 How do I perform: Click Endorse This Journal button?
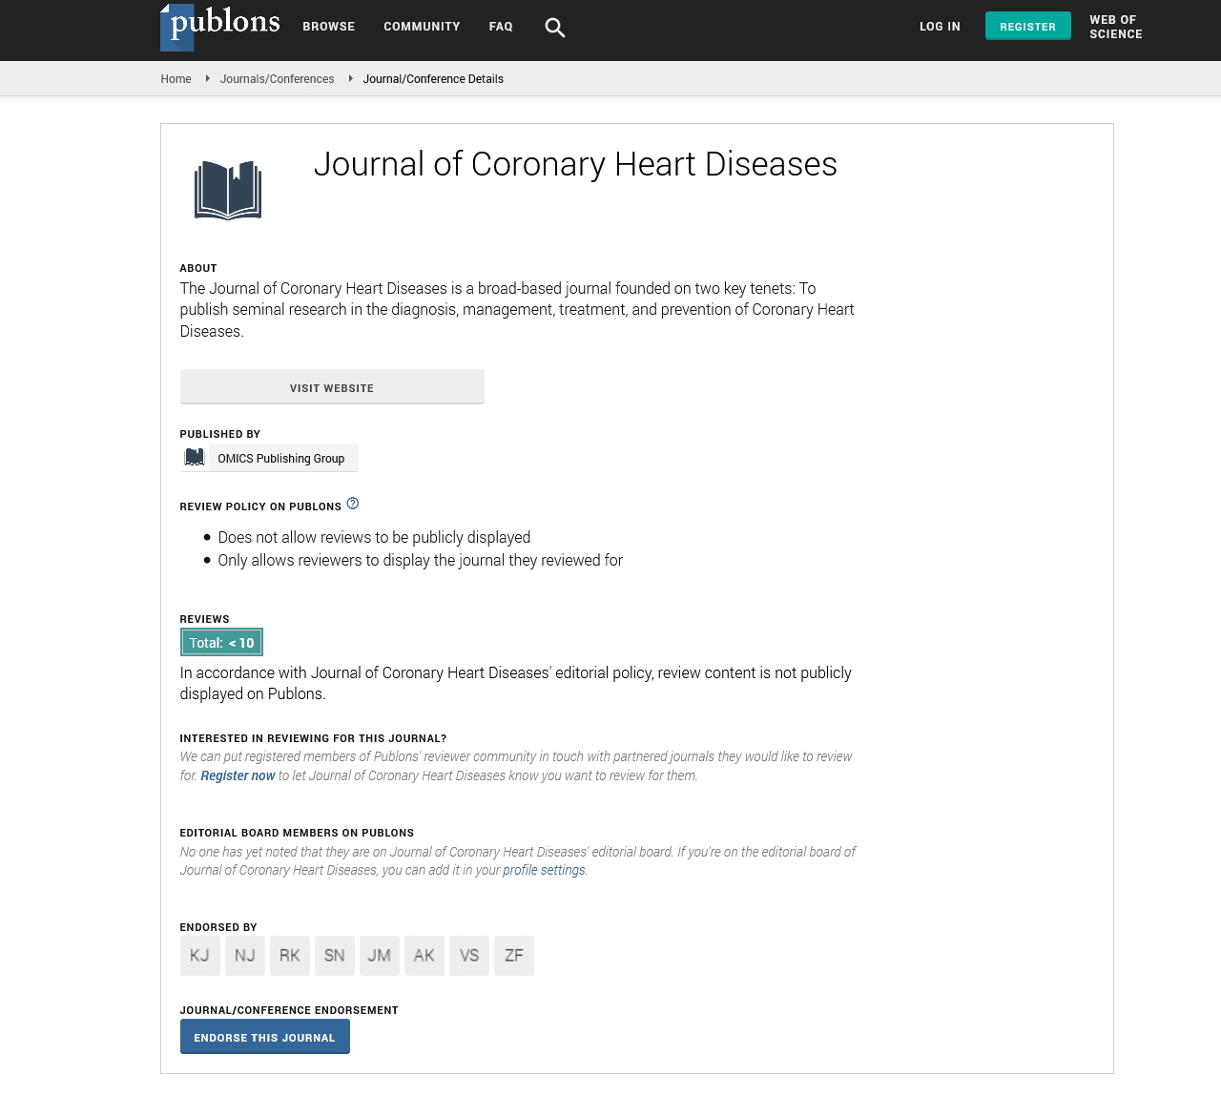coord(265,1037)
